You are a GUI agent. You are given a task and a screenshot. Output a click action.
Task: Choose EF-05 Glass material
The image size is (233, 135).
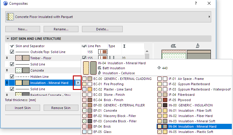pos(119,132)
